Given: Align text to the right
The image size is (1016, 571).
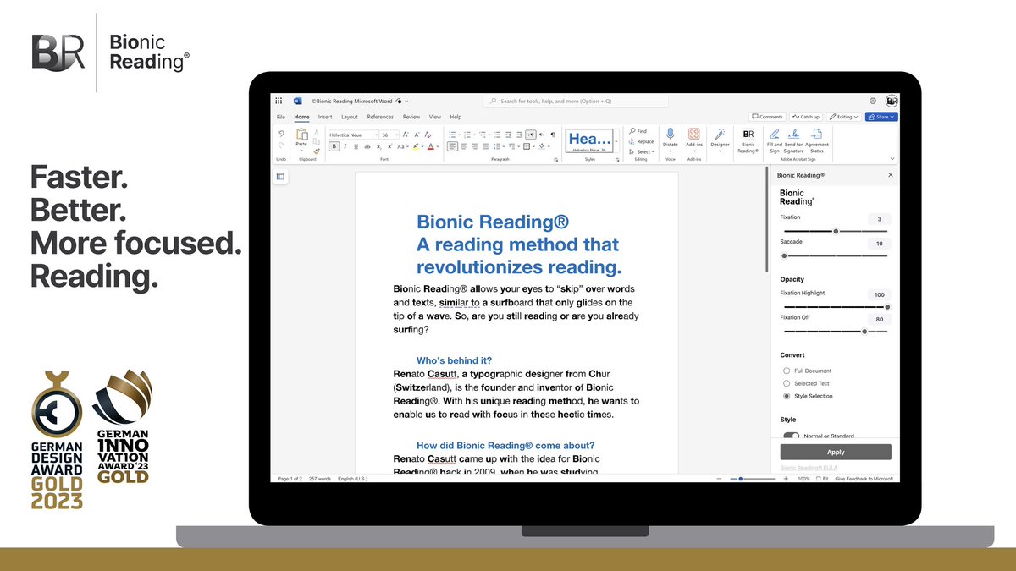Looking at the screenshot, I should coord(475,145).
